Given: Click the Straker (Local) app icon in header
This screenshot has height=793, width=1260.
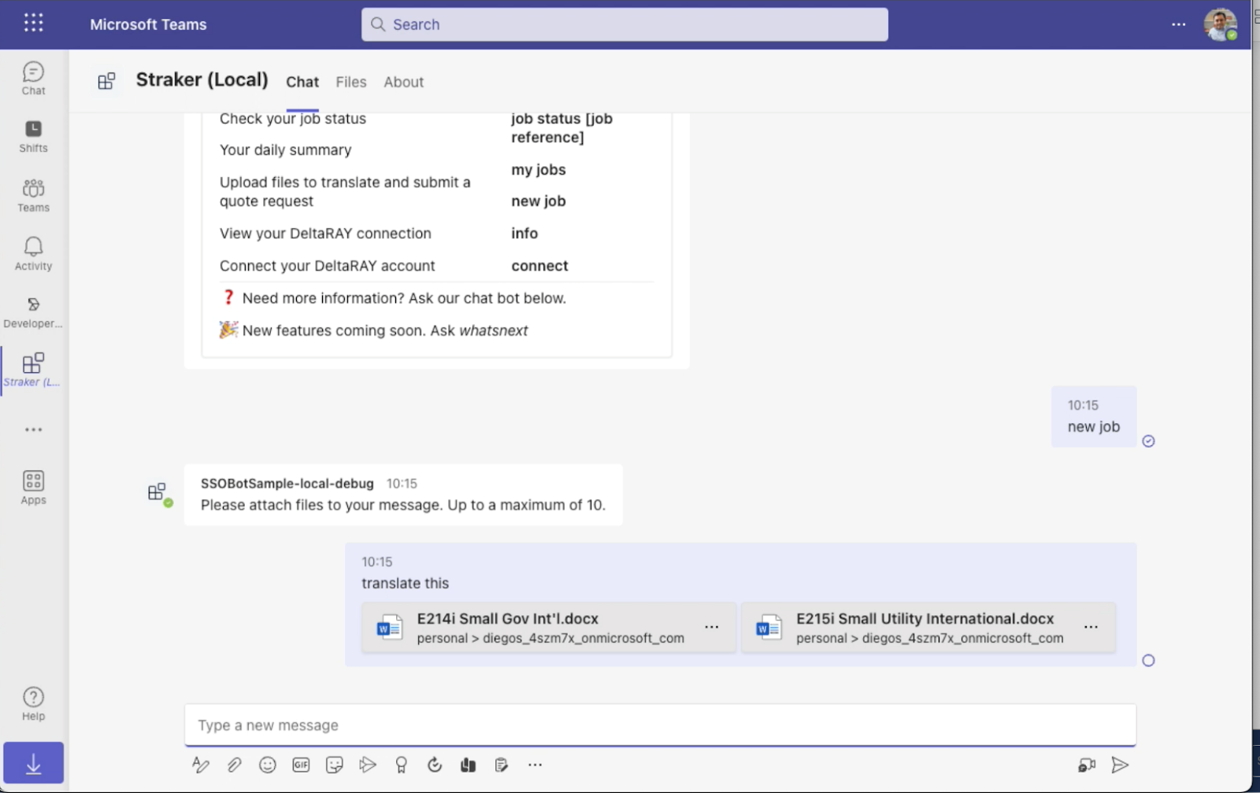Looking at the screenshot, I should point(106,81).
